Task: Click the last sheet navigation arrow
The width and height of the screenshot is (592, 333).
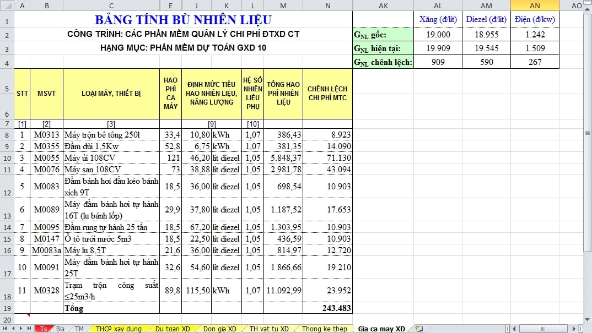Action: 29,329
